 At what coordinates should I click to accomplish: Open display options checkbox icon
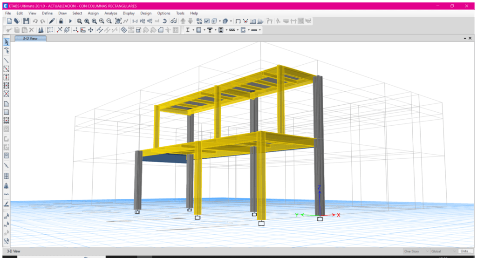pyautogui.click(x=207, y=21)
